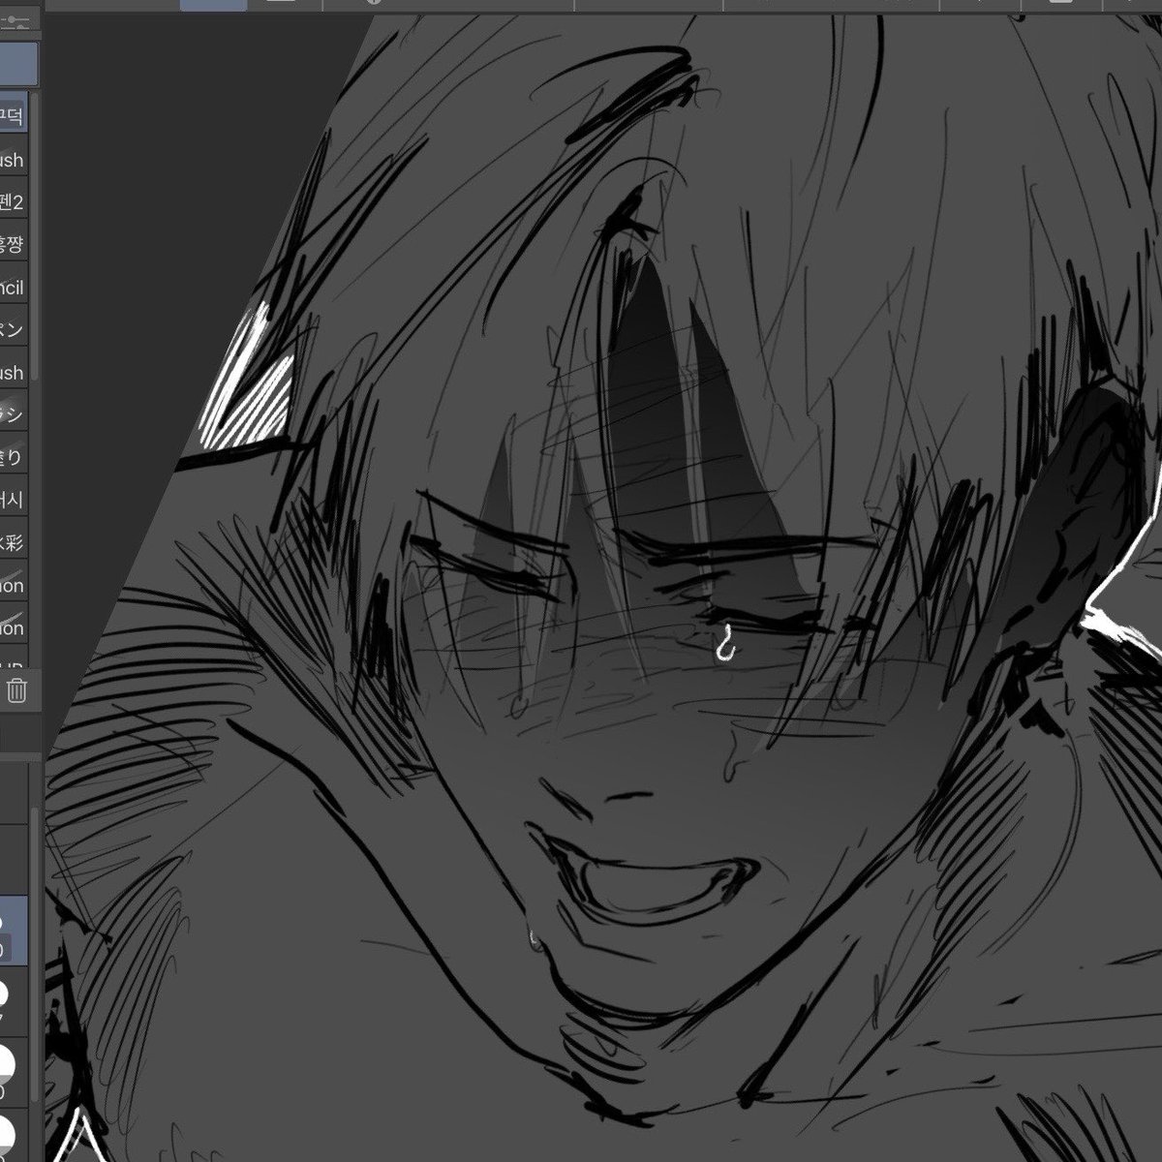Open the highlighted sub tool group tab

click(x=18, y=64)
